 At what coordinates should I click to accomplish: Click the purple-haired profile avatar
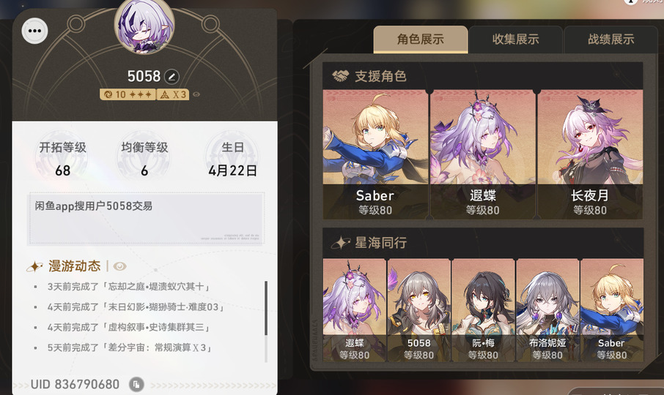(x=144, y=26)
